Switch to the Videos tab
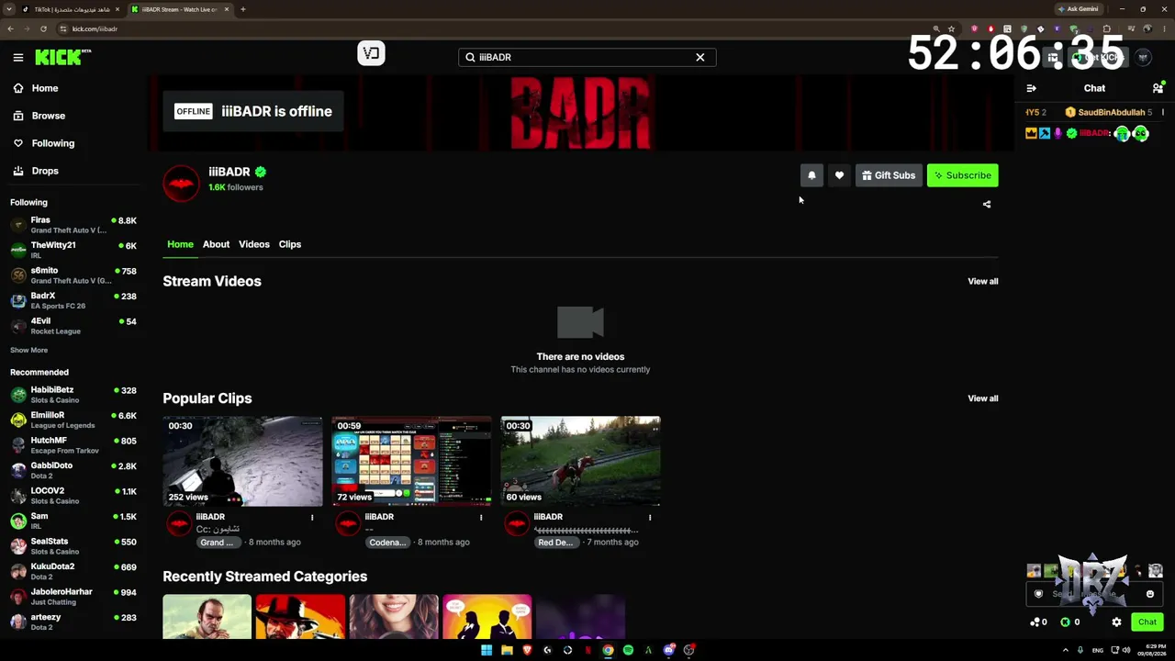 [254, 244]
